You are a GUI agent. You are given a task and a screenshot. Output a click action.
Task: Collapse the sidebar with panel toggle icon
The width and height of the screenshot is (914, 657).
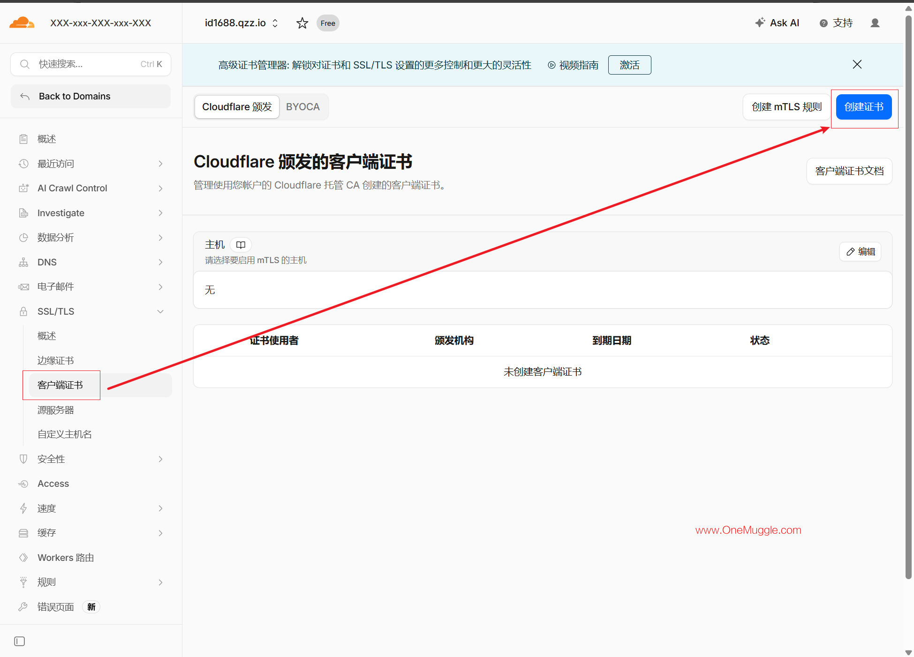click(x=20, y=641)
